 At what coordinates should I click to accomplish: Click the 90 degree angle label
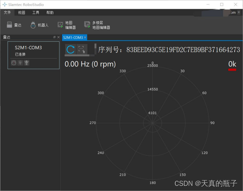pos(212,123)
